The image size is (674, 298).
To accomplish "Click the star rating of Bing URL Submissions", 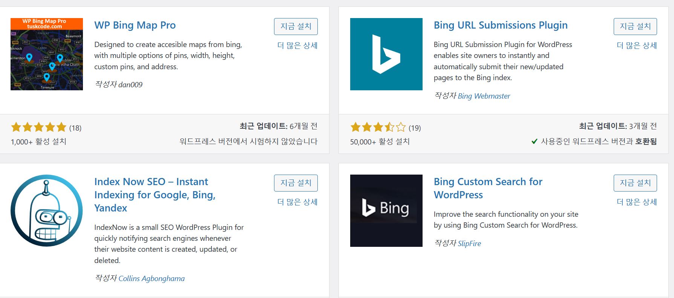I will [x=378, y=127].
